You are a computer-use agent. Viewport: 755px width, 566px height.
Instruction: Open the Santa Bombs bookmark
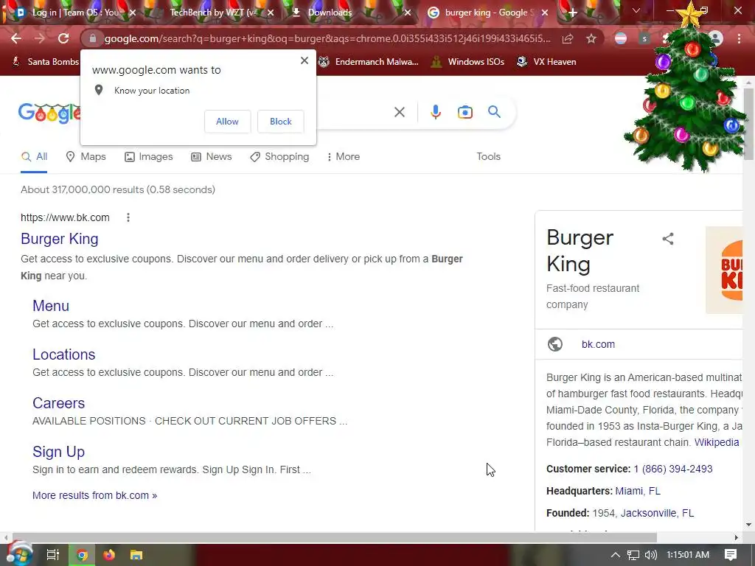45,62
